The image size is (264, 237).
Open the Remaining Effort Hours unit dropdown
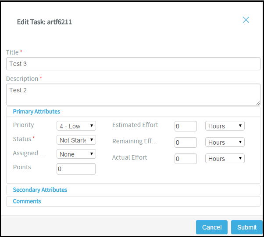(x=225, y=142)
